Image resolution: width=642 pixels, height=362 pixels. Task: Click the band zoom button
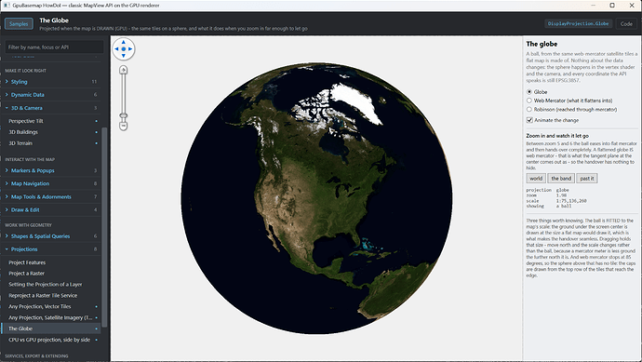(x=560, y=178)
